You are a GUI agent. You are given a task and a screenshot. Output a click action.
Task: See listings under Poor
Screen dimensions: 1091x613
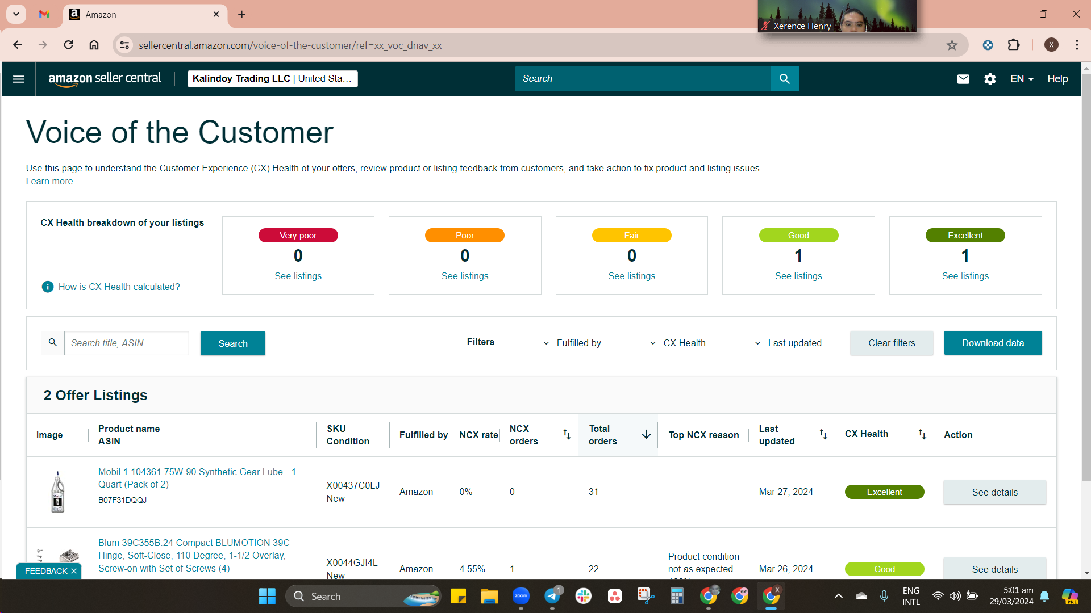point(465,276)
